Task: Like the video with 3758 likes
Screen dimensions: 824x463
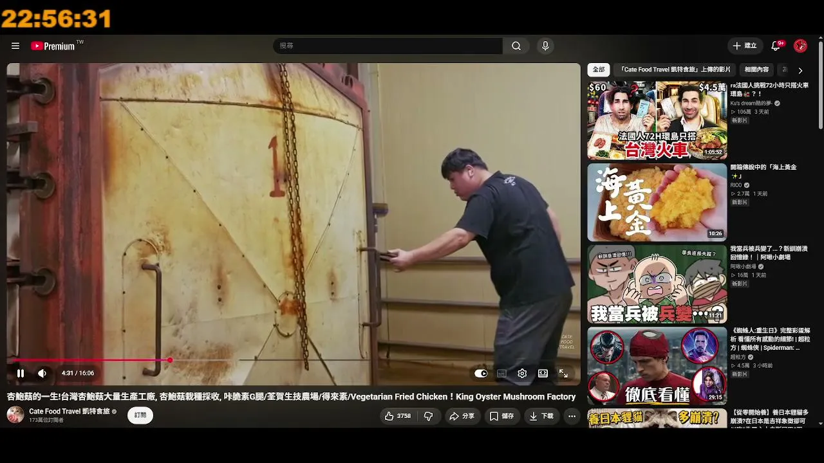Action: click(x=398, y=416)
